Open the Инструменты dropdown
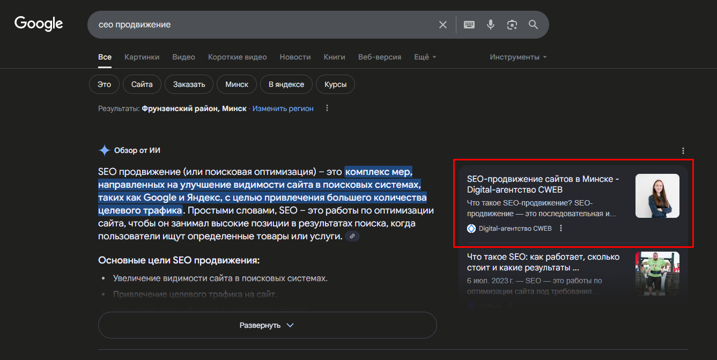 (518, 57)
